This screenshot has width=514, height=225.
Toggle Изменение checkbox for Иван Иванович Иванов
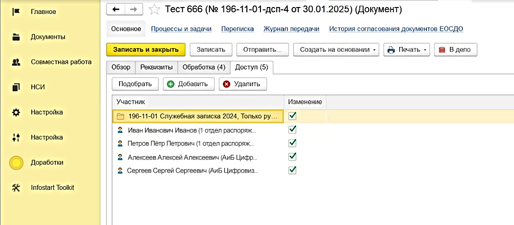click(293, 129)
